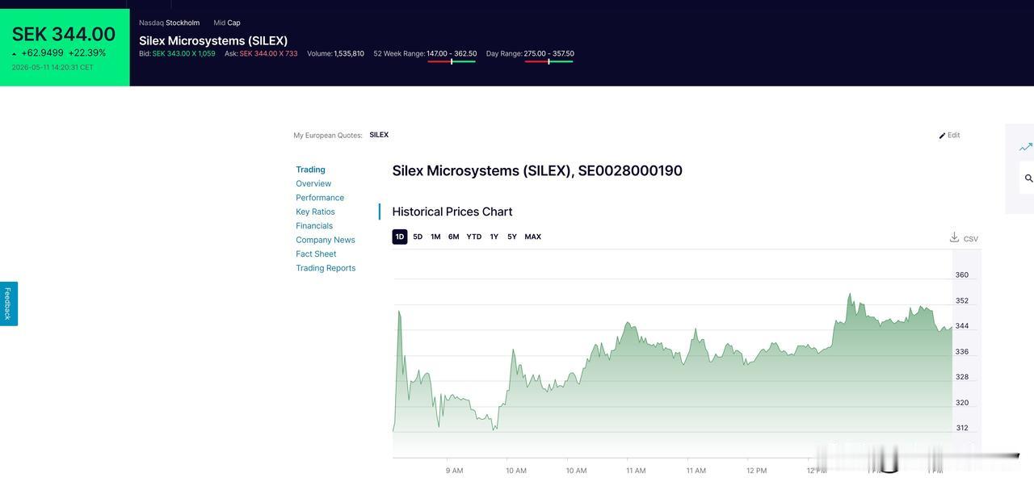Click the Mid Cap label
The width and height of the screenshot is (1034, 486).
227,23
